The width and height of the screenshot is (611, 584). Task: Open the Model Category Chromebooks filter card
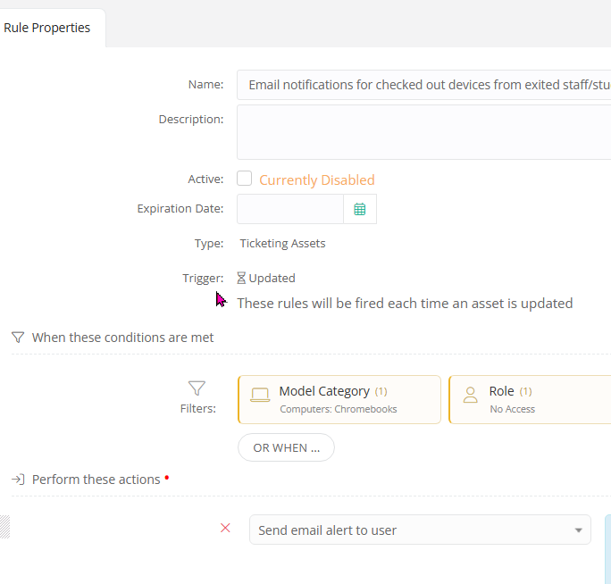(x=339, y=400)
